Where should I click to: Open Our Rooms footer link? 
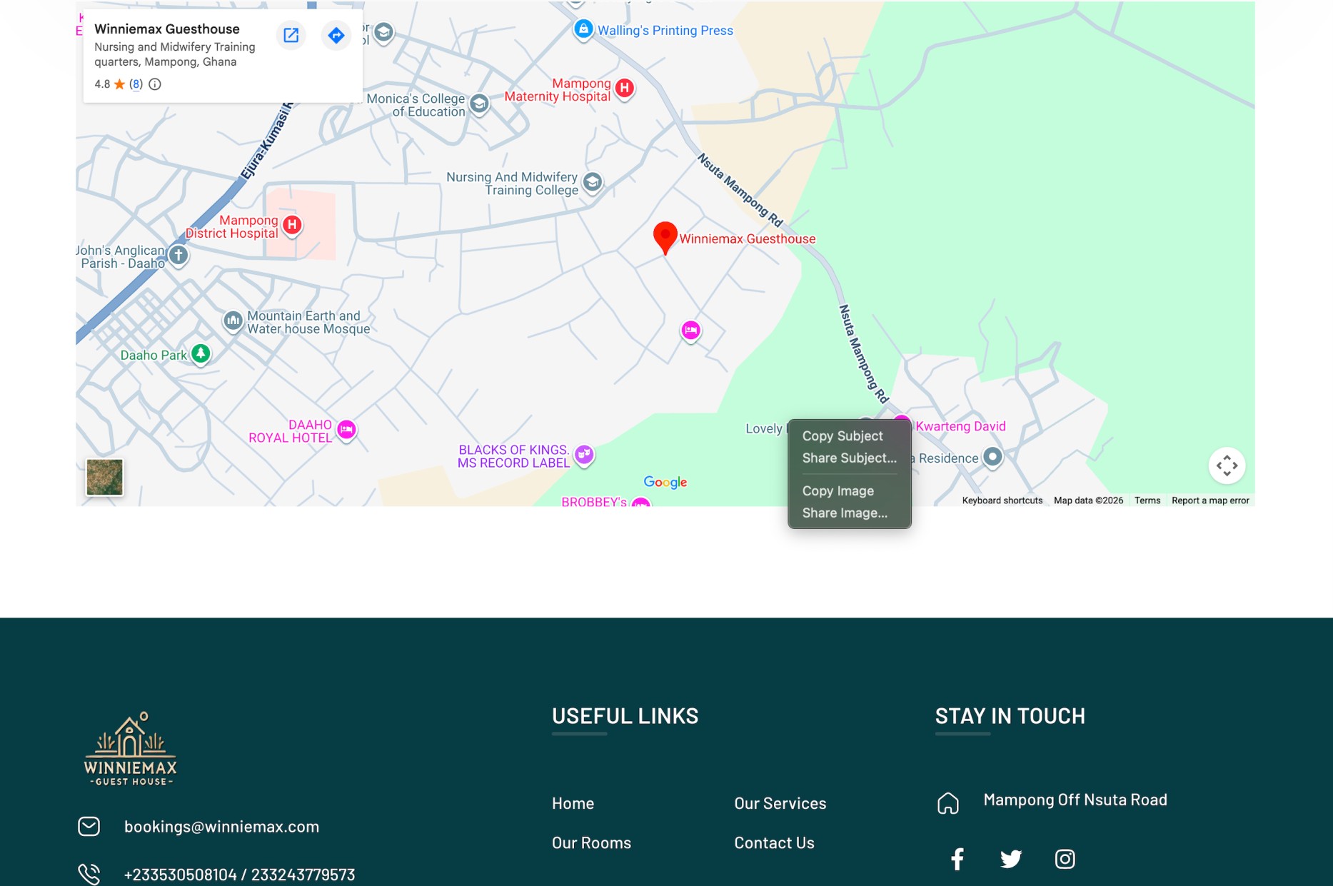[x=591, y=842]
